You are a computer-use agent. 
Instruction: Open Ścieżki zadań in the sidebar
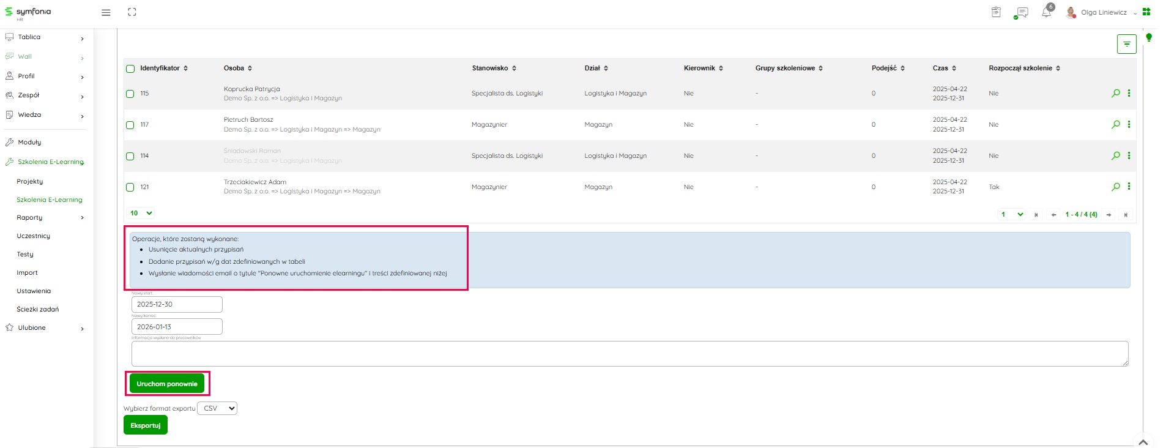coord(38,309)
